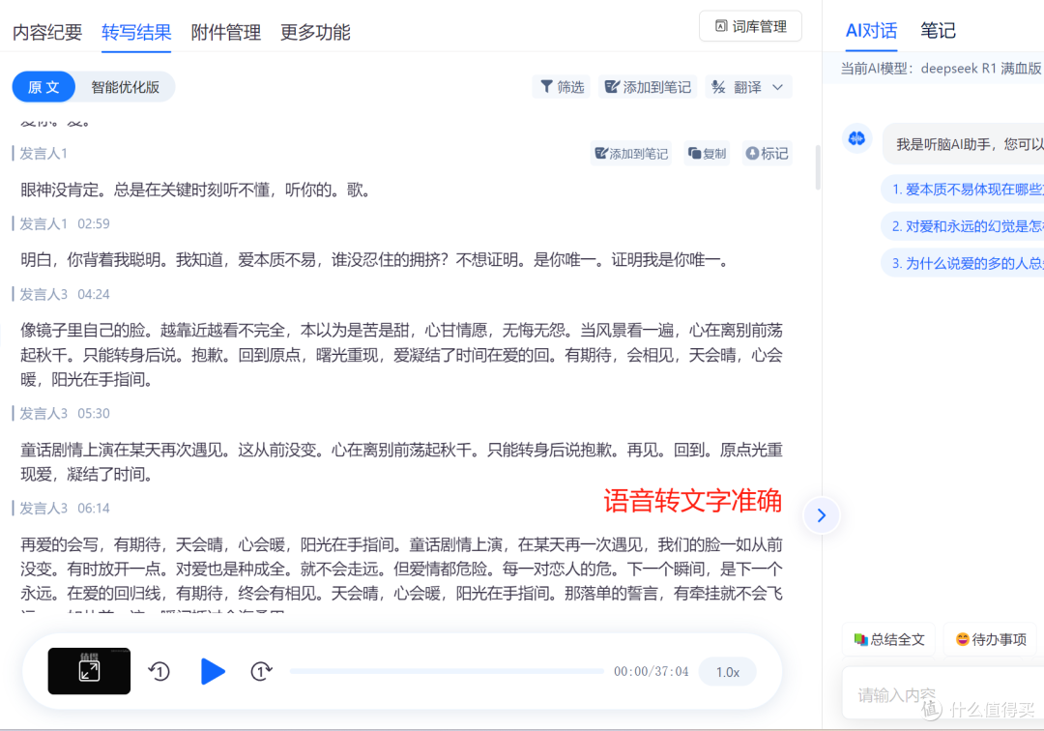Open the 内容纪要 tab
1044x731 pixels.
[47, 32]
